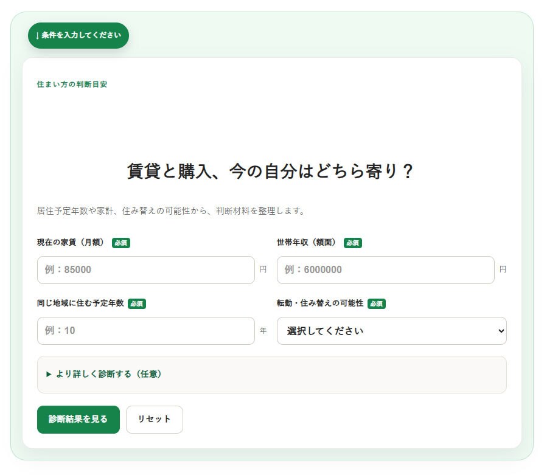Screen dimensions: 544x475
Task: Click the 条件を入力してください pill button
Action: (78, 35)
